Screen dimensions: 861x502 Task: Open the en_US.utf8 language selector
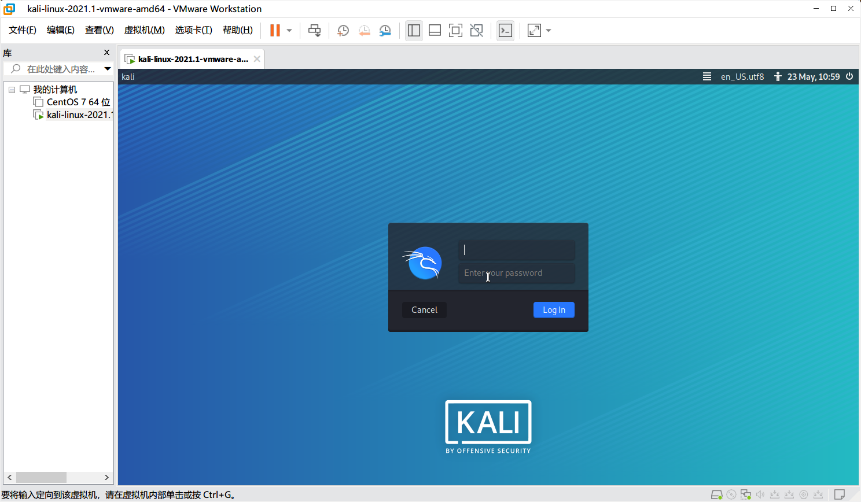click(x=742, y=76)
